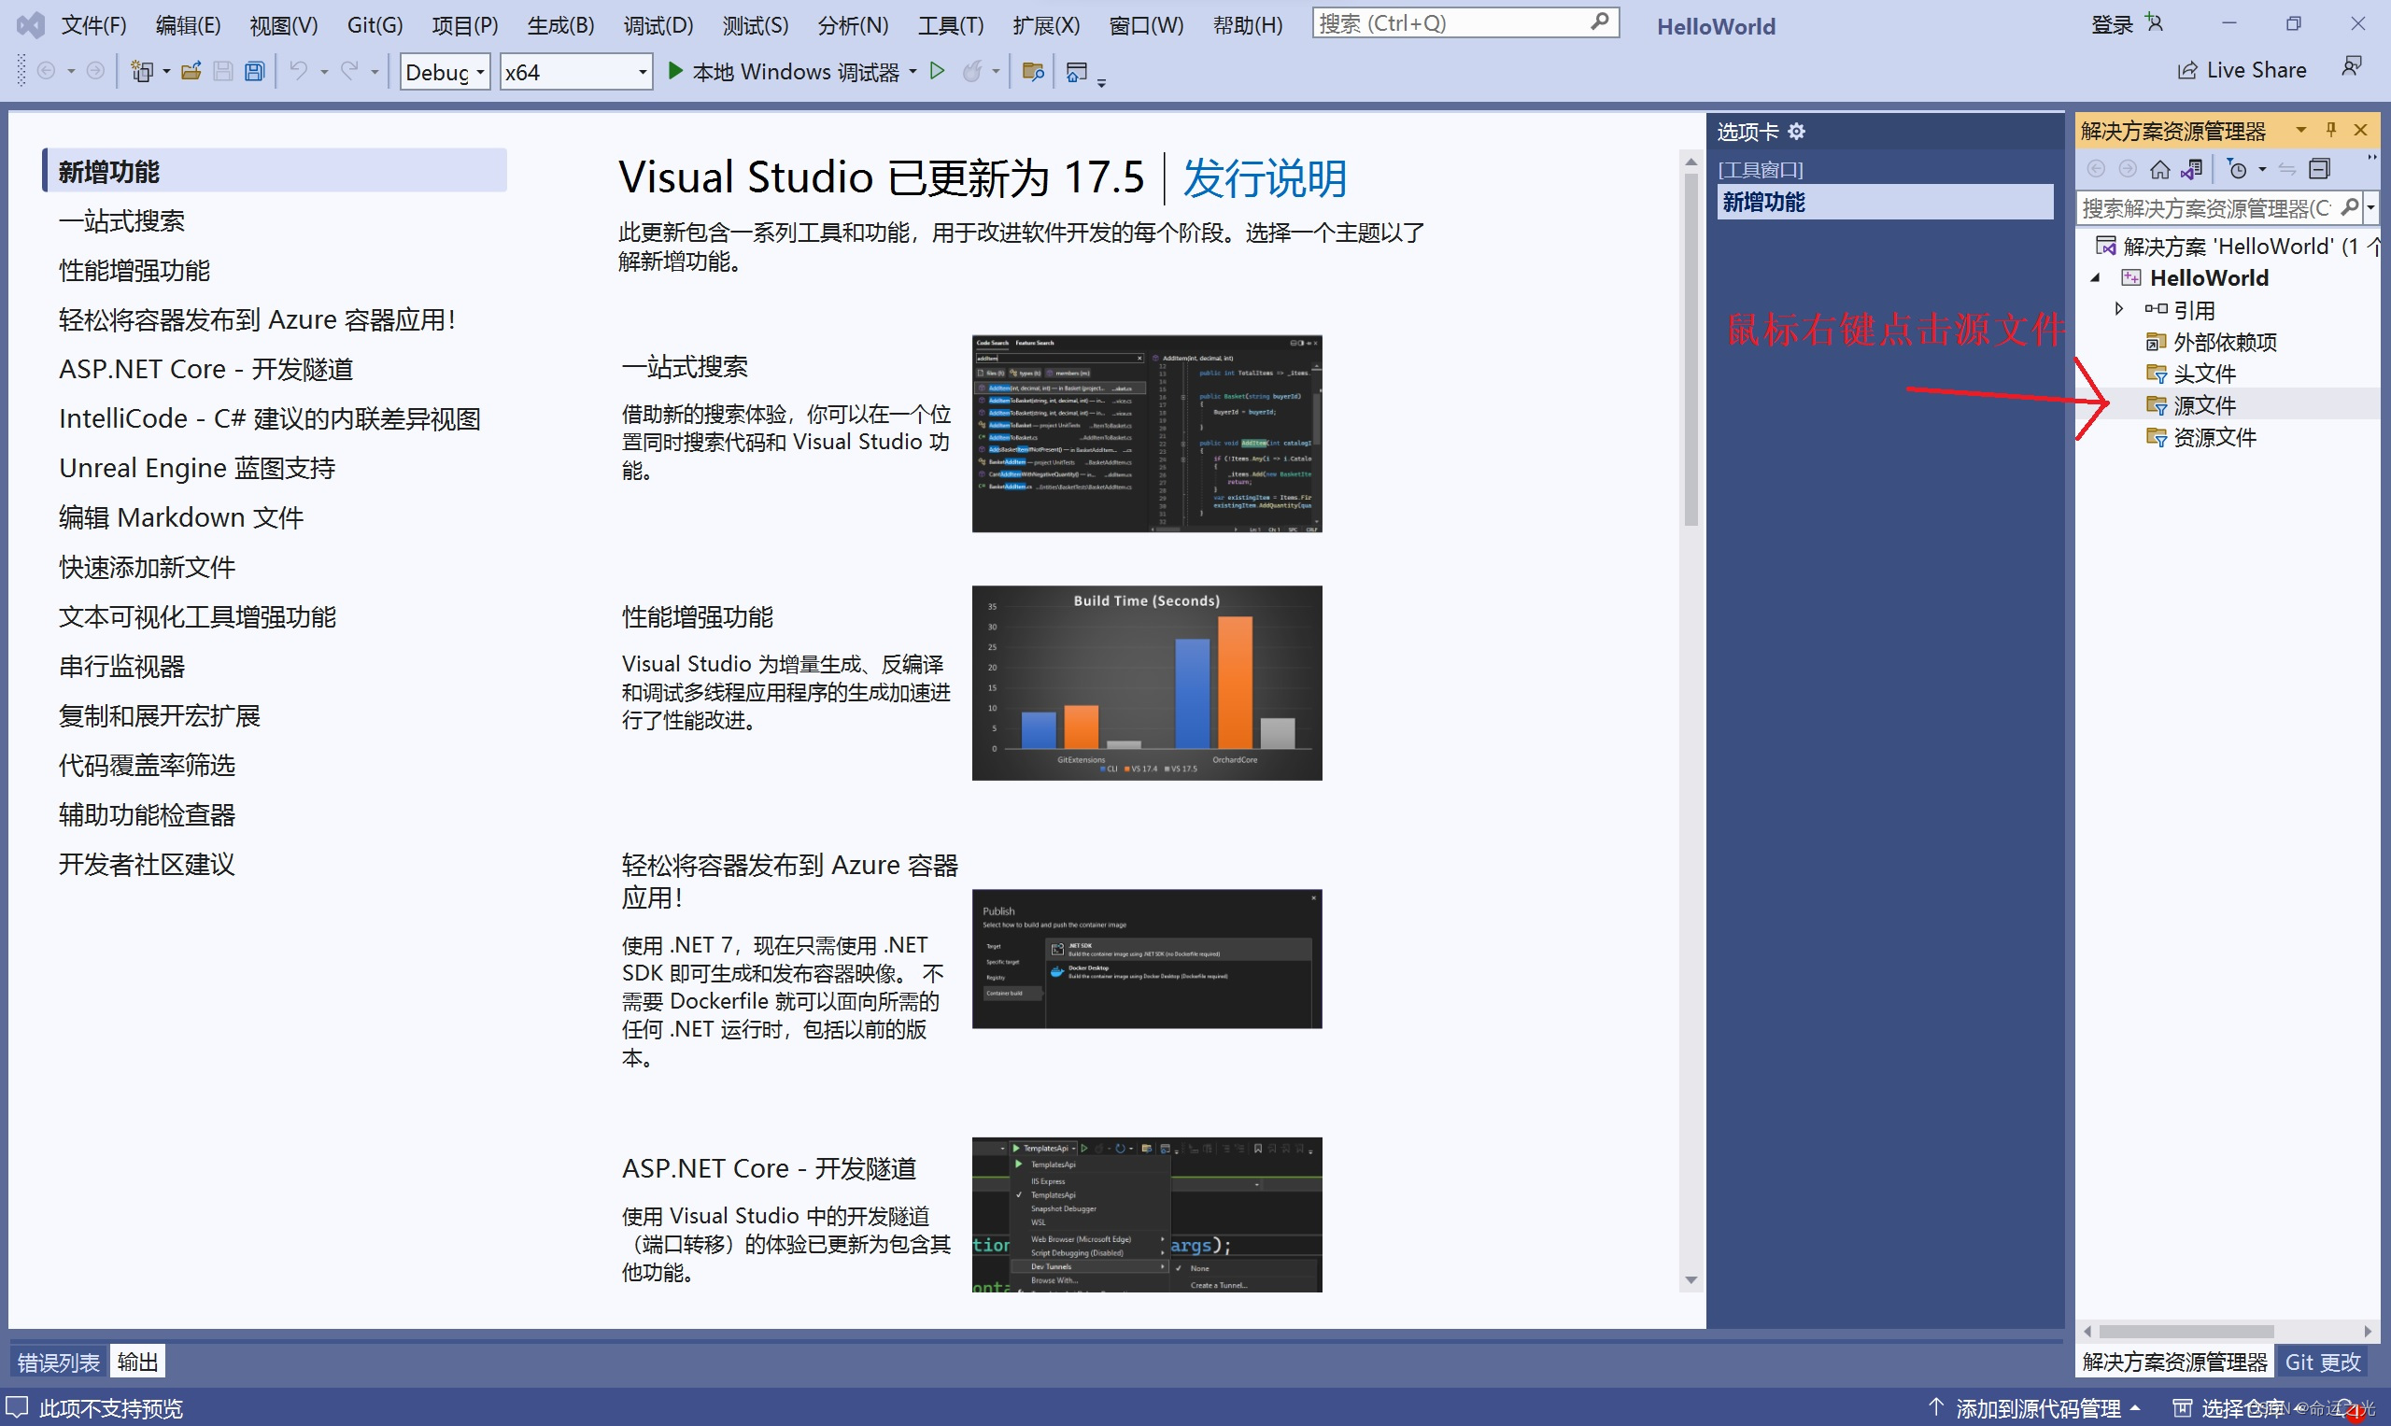Click 登录 to sign in
The image size is (2391, 1426).
(x=2112, y=25)
